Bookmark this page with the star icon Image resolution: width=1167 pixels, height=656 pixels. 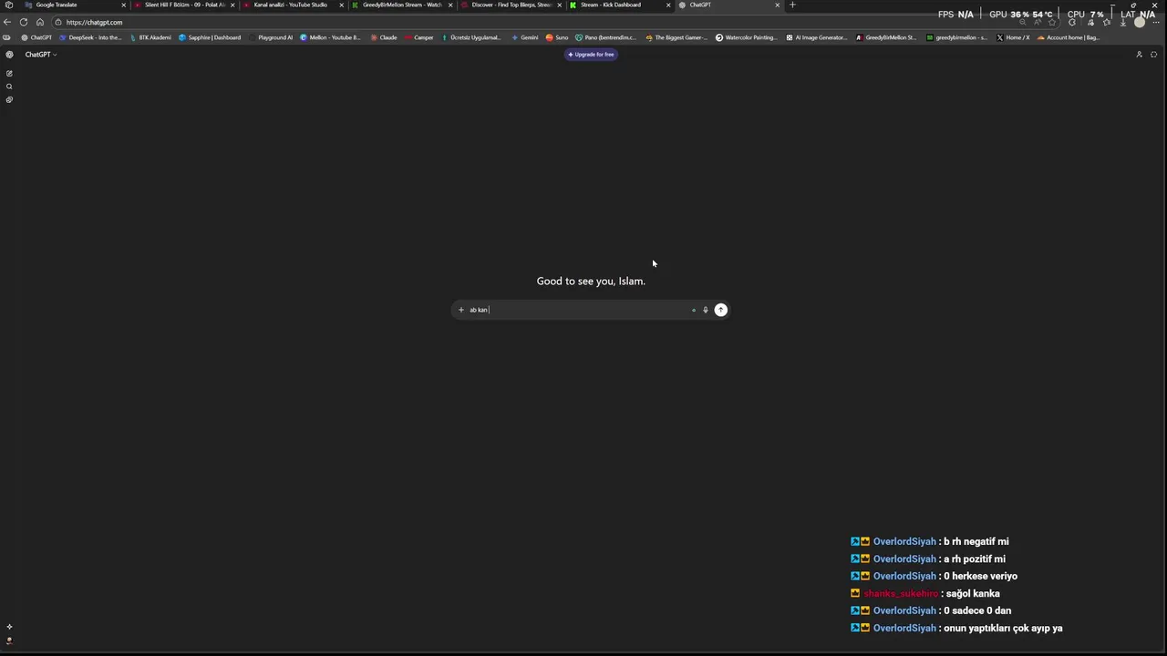click(x=1052, y=22)
